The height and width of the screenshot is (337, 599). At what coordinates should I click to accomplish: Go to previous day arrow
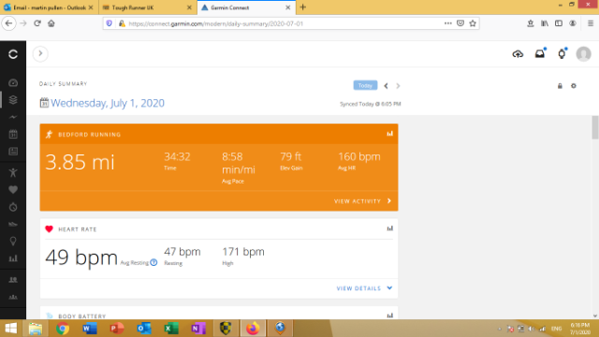coord(386,86)
